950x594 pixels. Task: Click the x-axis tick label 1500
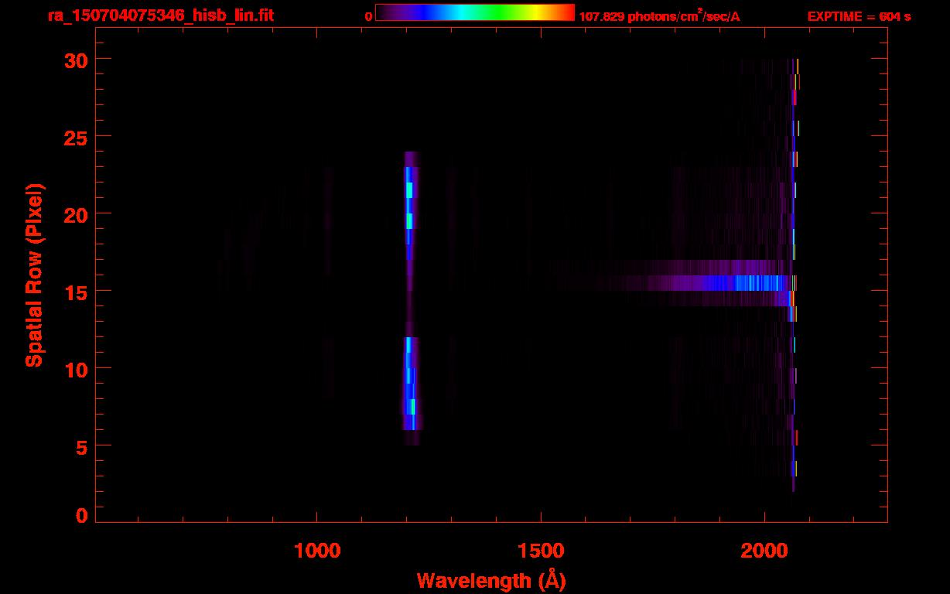pos(541,551)
